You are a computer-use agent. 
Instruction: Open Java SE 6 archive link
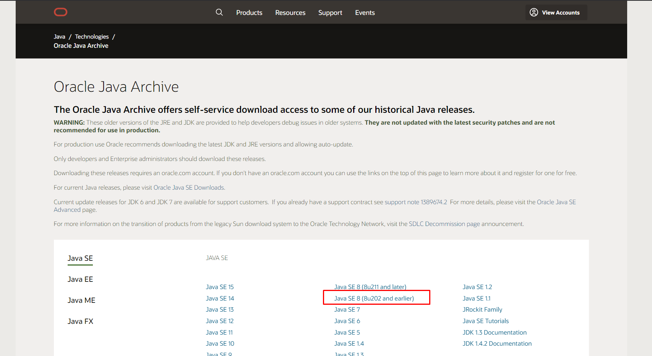[x=347, y=321]
